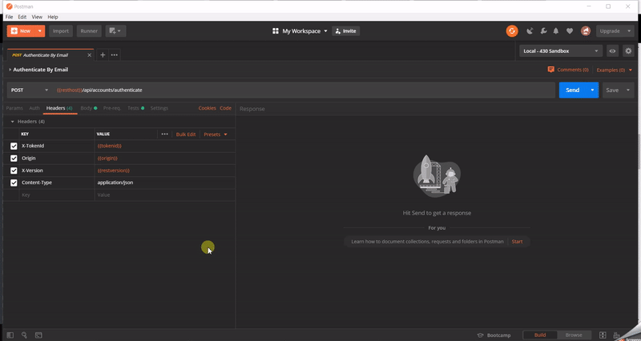This screenshot has width=641, height=341.
Task: Open the View menu
Action: click(37, 17)
